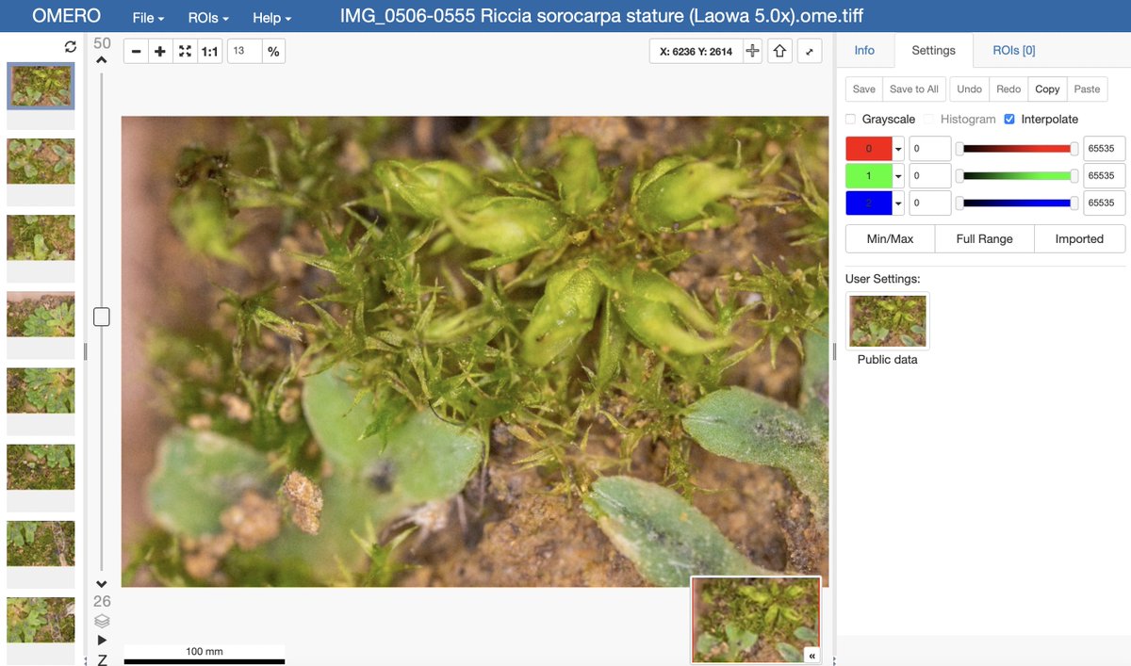The height and width of the screenshot is (666, 1131).
Task: Select the third thumbnail in sidebar
Action: 41,237
